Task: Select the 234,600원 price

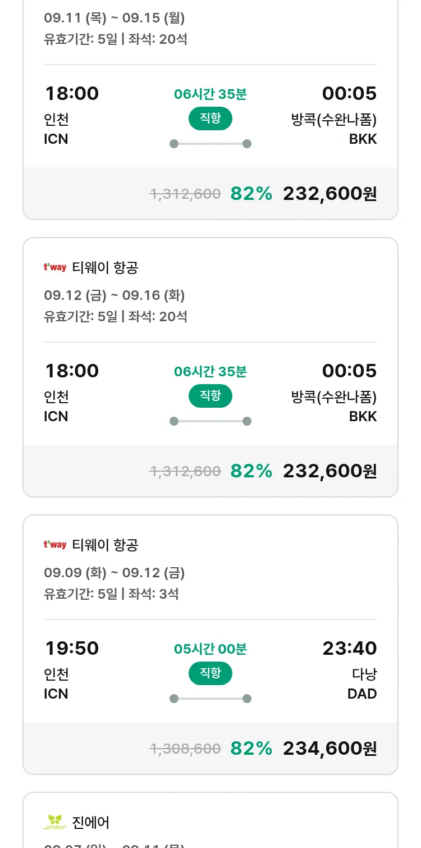Action: [330, 748]
